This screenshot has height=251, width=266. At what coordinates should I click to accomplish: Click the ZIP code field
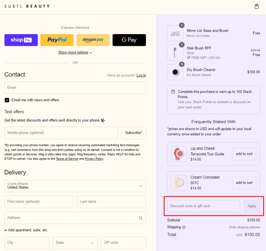pos(123,243)
